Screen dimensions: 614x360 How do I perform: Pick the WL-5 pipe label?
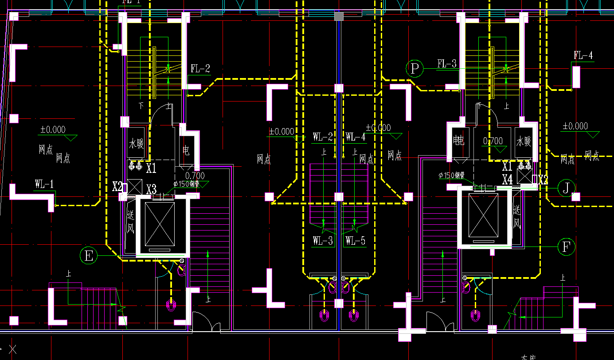tap(356, 241)
